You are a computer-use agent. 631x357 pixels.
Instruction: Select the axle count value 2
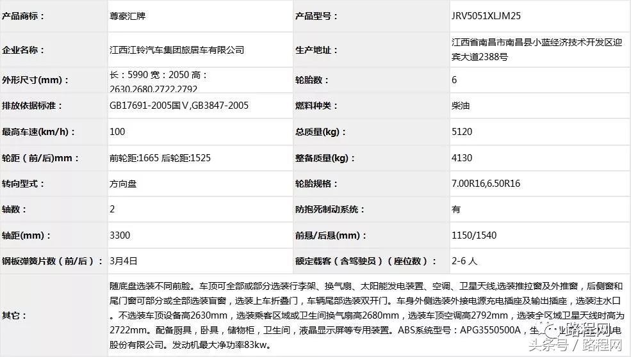coord(112,209)
